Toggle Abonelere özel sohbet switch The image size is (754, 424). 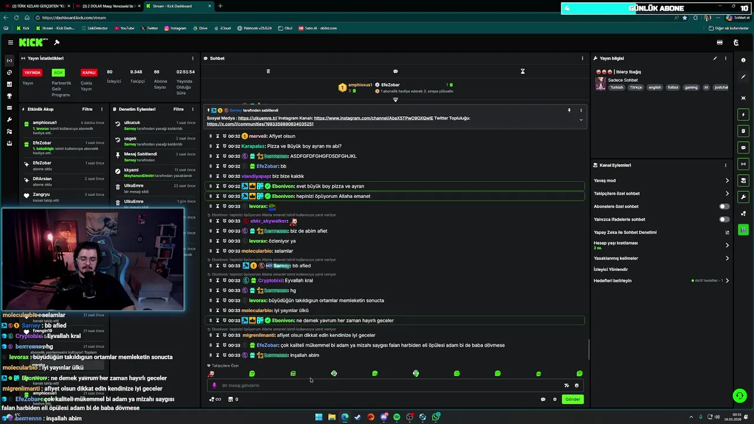tap(724, 207)
